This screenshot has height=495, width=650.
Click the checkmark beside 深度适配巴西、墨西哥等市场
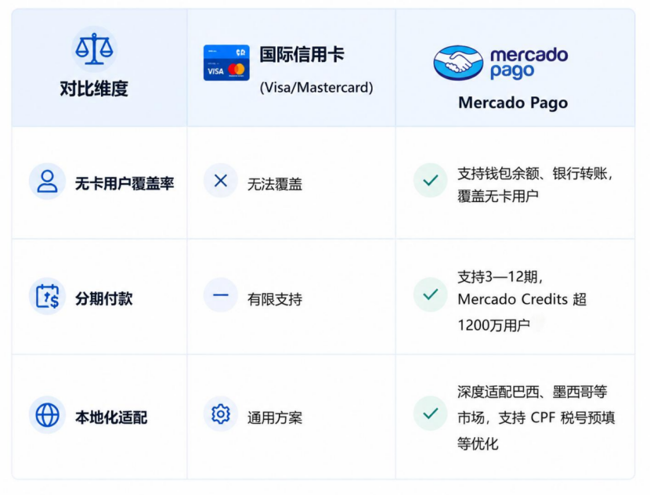pyautogui.click(x=430, y=414)
